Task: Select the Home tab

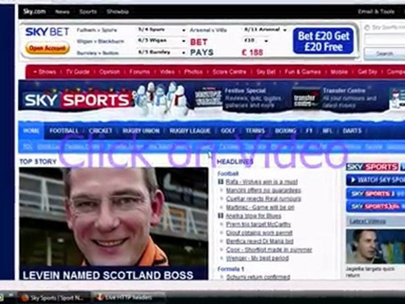Action: 31,131
